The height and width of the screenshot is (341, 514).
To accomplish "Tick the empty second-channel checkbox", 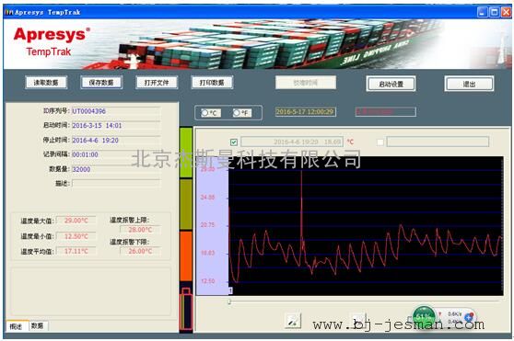I will (x=380, y=142).
